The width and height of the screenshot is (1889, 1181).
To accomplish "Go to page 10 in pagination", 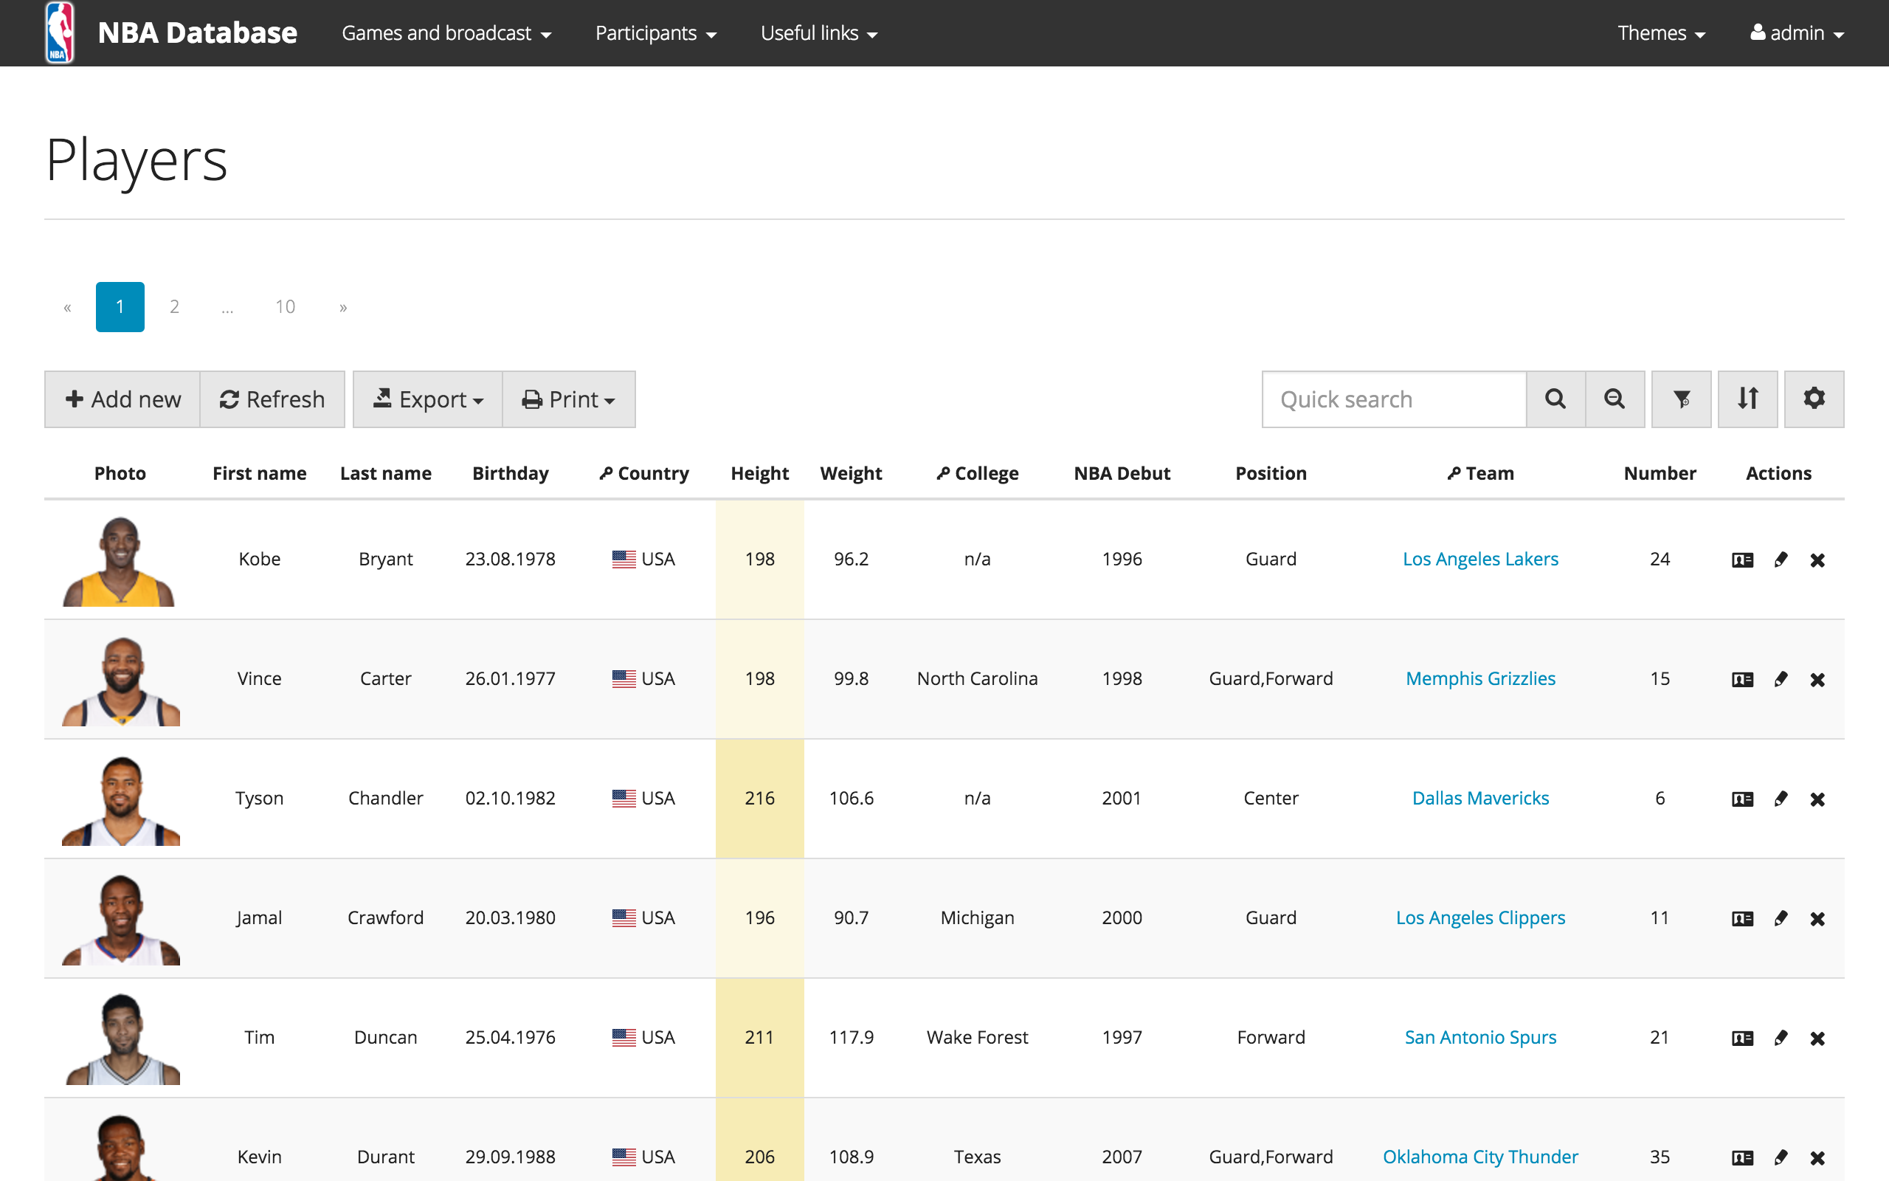I will [286, 306].
